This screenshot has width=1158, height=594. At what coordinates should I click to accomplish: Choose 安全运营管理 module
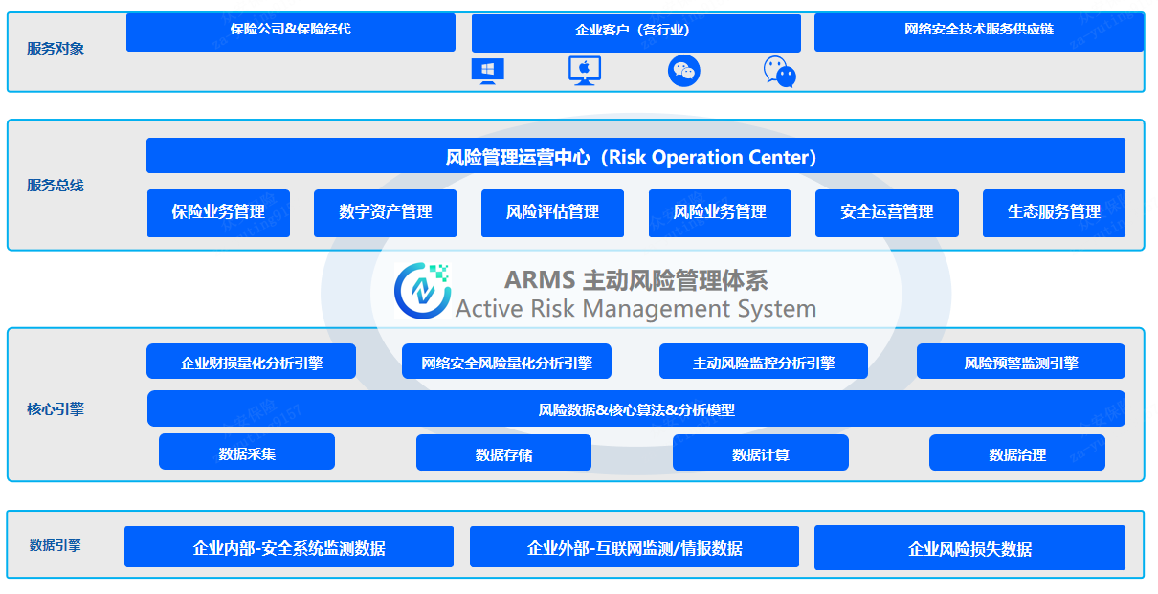(887, 212)
